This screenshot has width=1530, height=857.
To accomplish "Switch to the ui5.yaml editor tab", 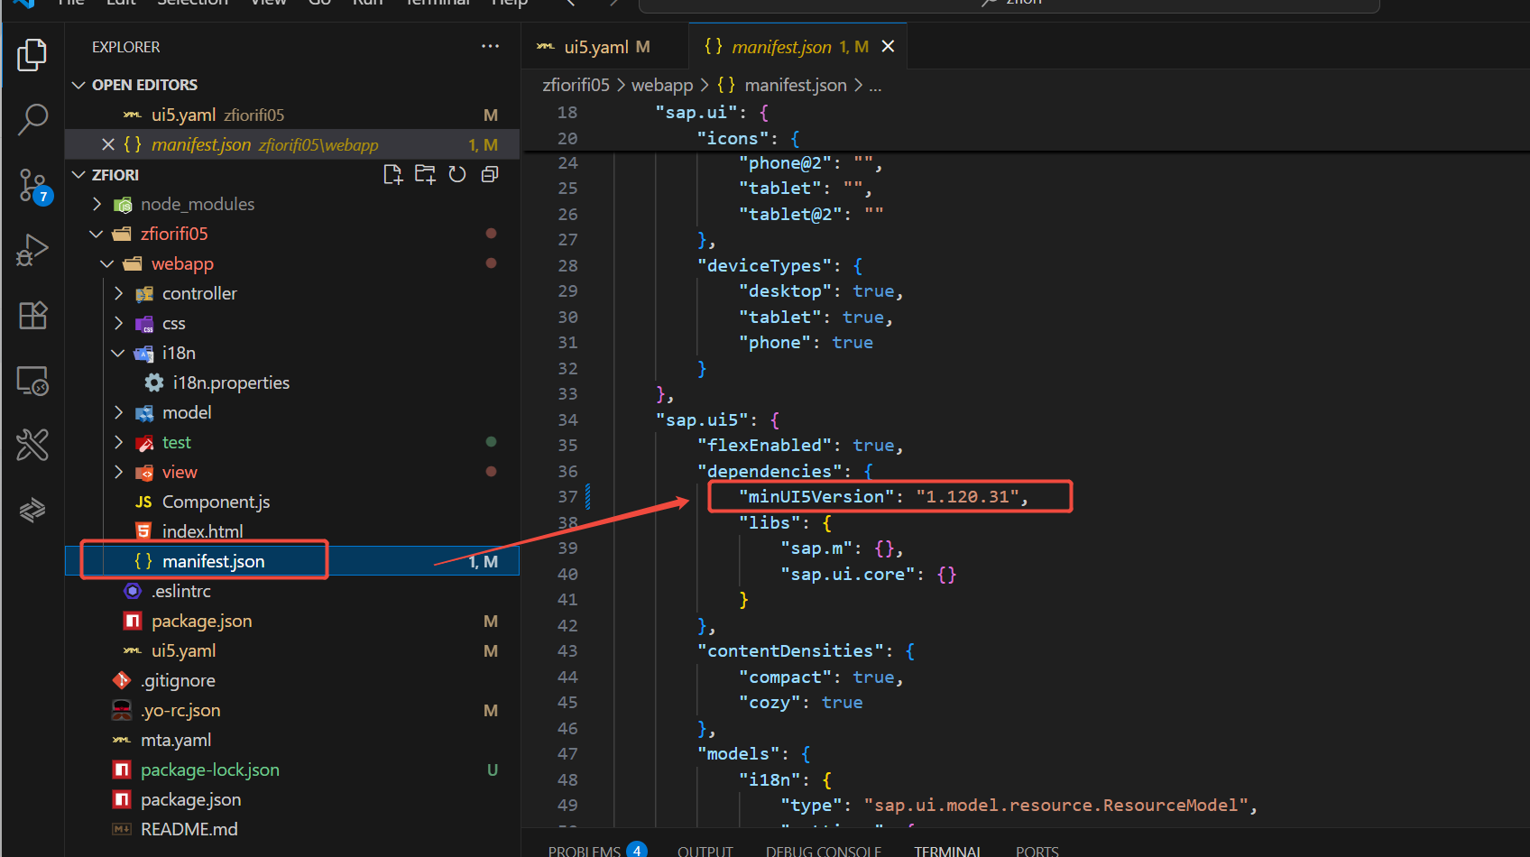I will click(604, 46).
